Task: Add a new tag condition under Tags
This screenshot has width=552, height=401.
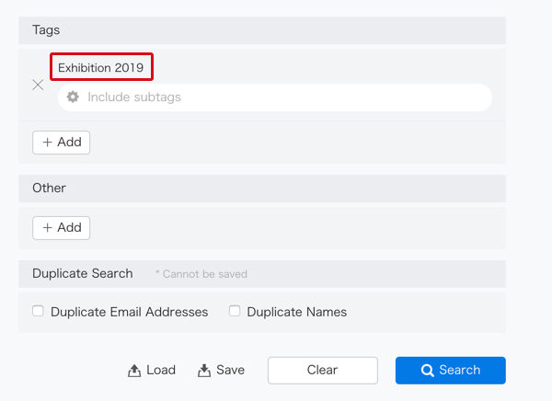Action: tap(62, 143)
